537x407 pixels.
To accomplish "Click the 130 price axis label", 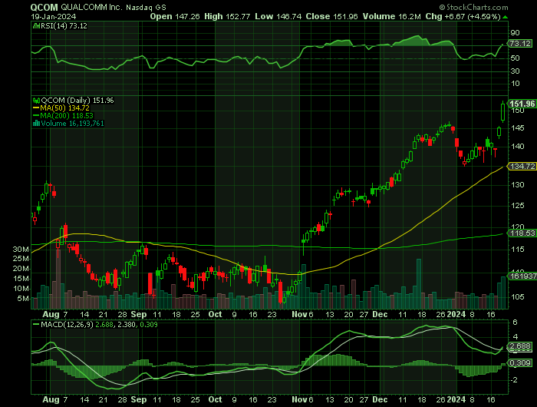I will [517, 185].
